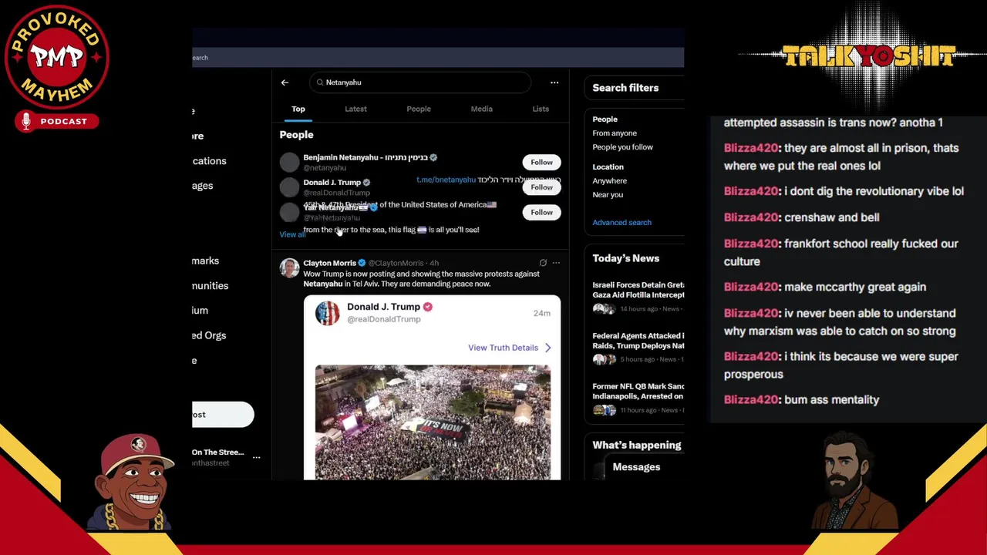
Task: Select the Anywhere location filter
Action: (x=609, y=181)
